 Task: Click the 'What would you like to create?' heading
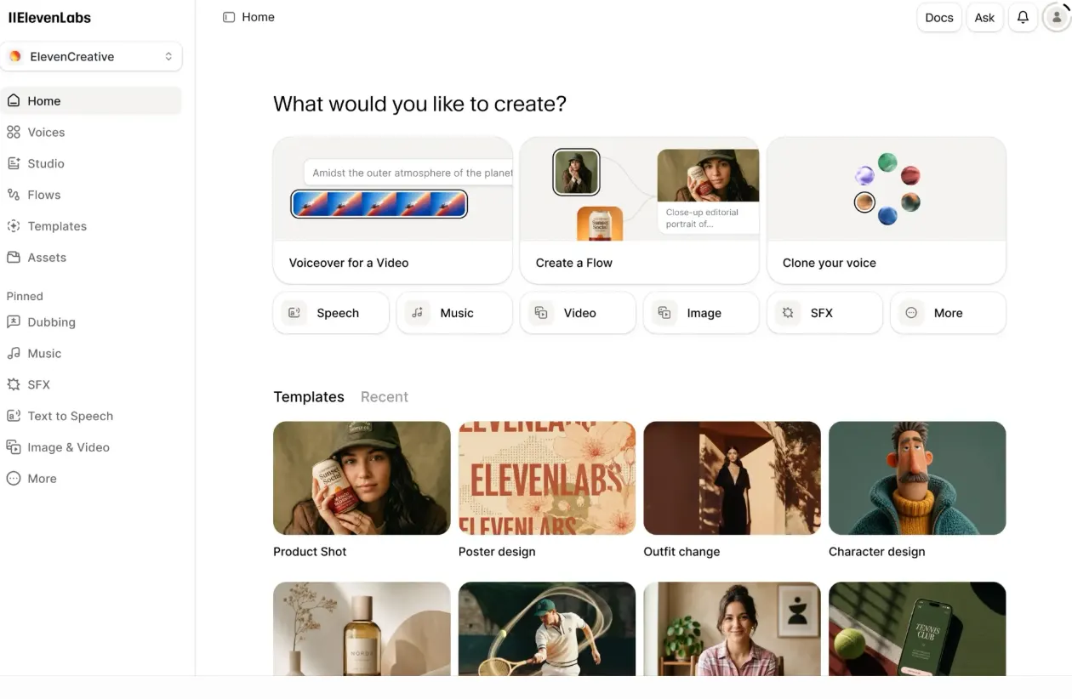(x=419, y=104)
